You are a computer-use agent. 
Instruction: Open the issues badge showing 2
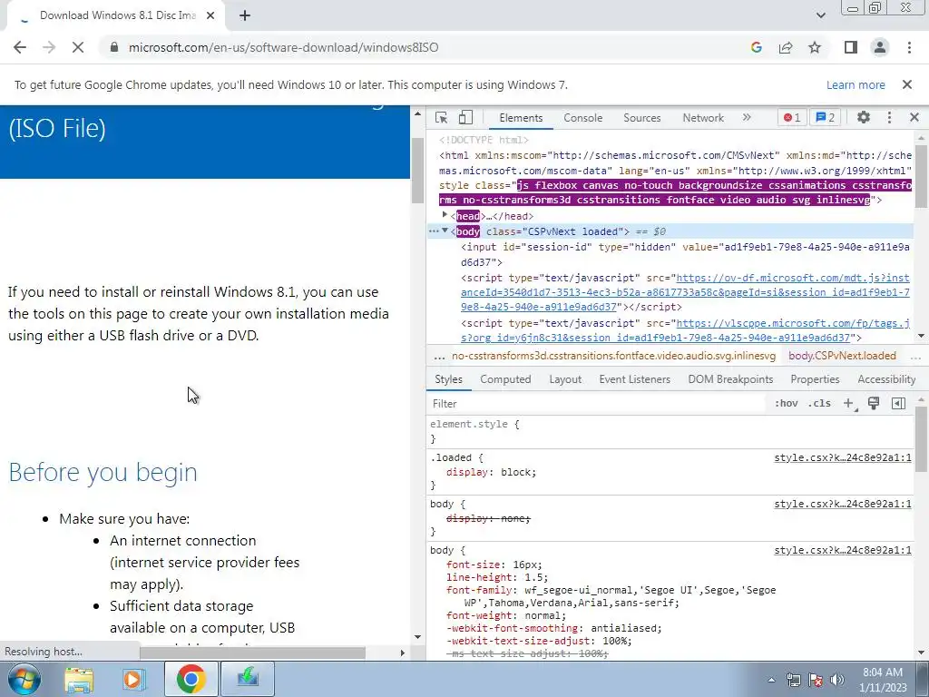coord(826,117)
